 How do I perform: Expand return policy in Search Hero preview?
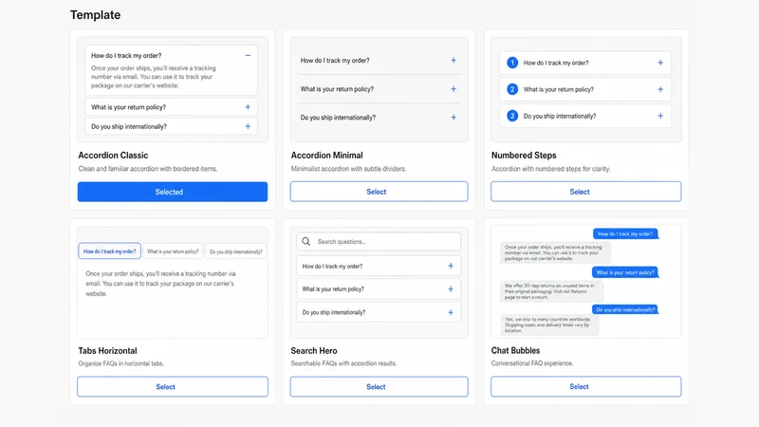451,289
